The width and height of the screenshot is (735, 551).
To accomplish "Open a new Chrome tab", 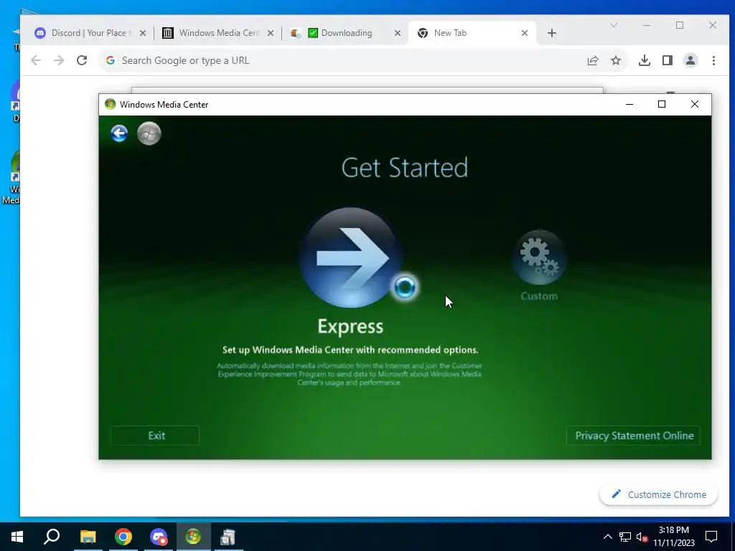I will click(x=552, y=33).
